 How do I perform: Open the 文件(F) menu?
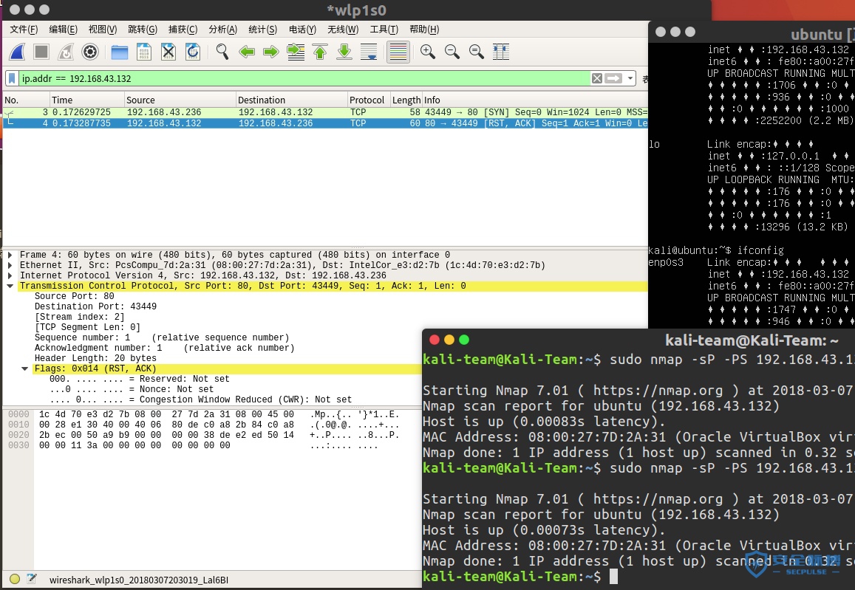point(24,30)
